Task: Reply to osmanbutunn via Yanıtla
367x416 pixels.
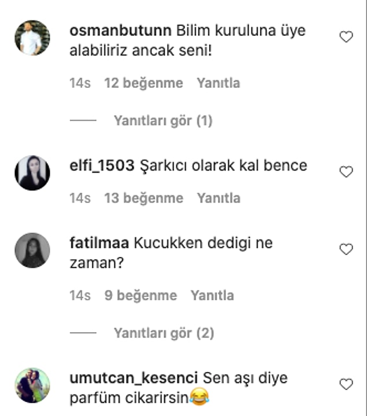Action: tap(218, 83)
